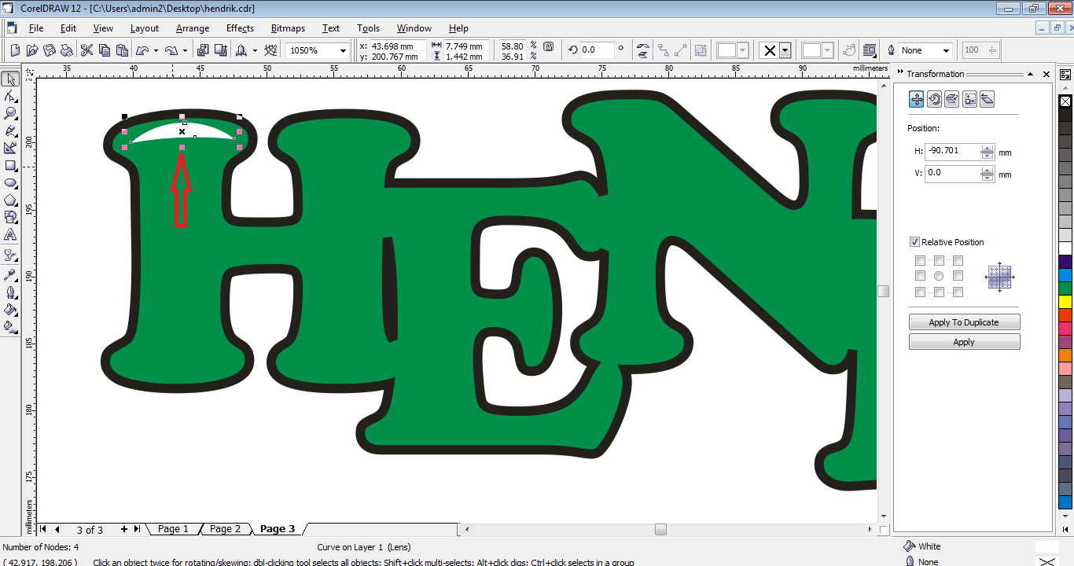Open the end arrowhead X dropdown
The image size is (1074, 566).
pos(785,50)
